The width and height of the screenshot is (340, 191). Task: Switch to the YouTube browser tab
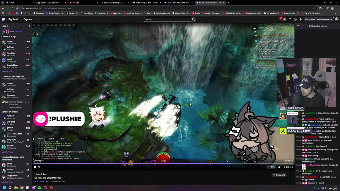83,3
